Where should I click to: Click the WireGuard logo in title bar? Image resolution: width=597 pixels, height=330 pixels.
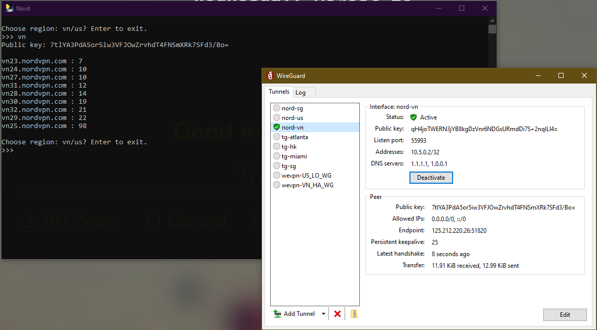[x=270, y=75]
